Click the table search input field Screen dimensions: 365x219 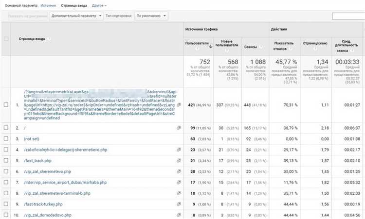pyautogui.click(x=348, y=16)
